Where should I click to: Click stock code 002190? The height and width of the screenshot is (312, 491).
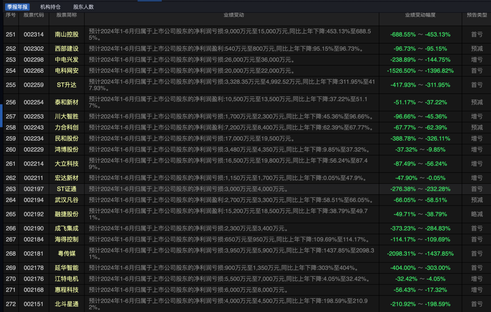coord(34,228)
